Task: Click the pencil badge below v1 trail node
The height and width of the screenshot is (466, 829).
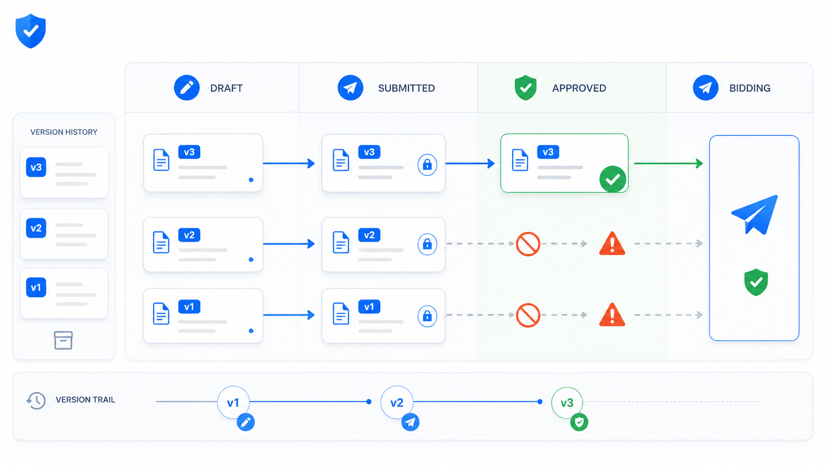Action: click(x=246, y=422)
